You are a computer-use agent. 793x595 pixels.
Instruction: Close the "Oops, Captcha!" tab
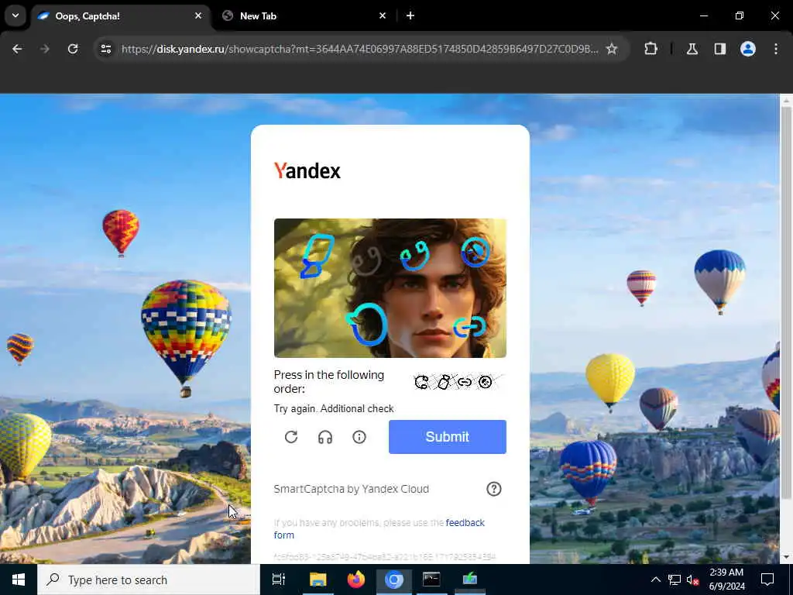(x=198, y=15)
